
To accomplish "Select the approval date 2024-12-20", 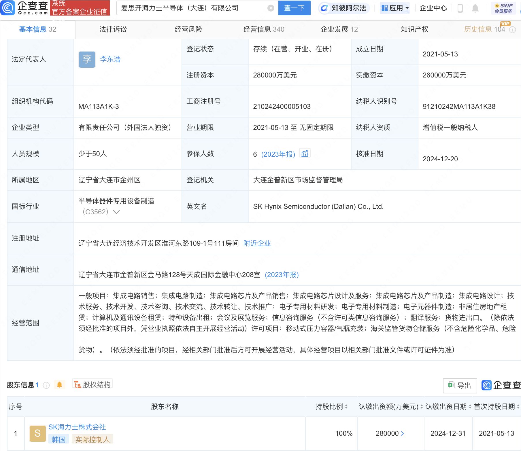I will (x=440, y=159).
